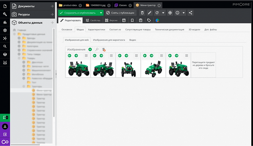The image size is (253, 146).
Task: Click the multicolor pie chart icon tab
Action: coord(157,20)
